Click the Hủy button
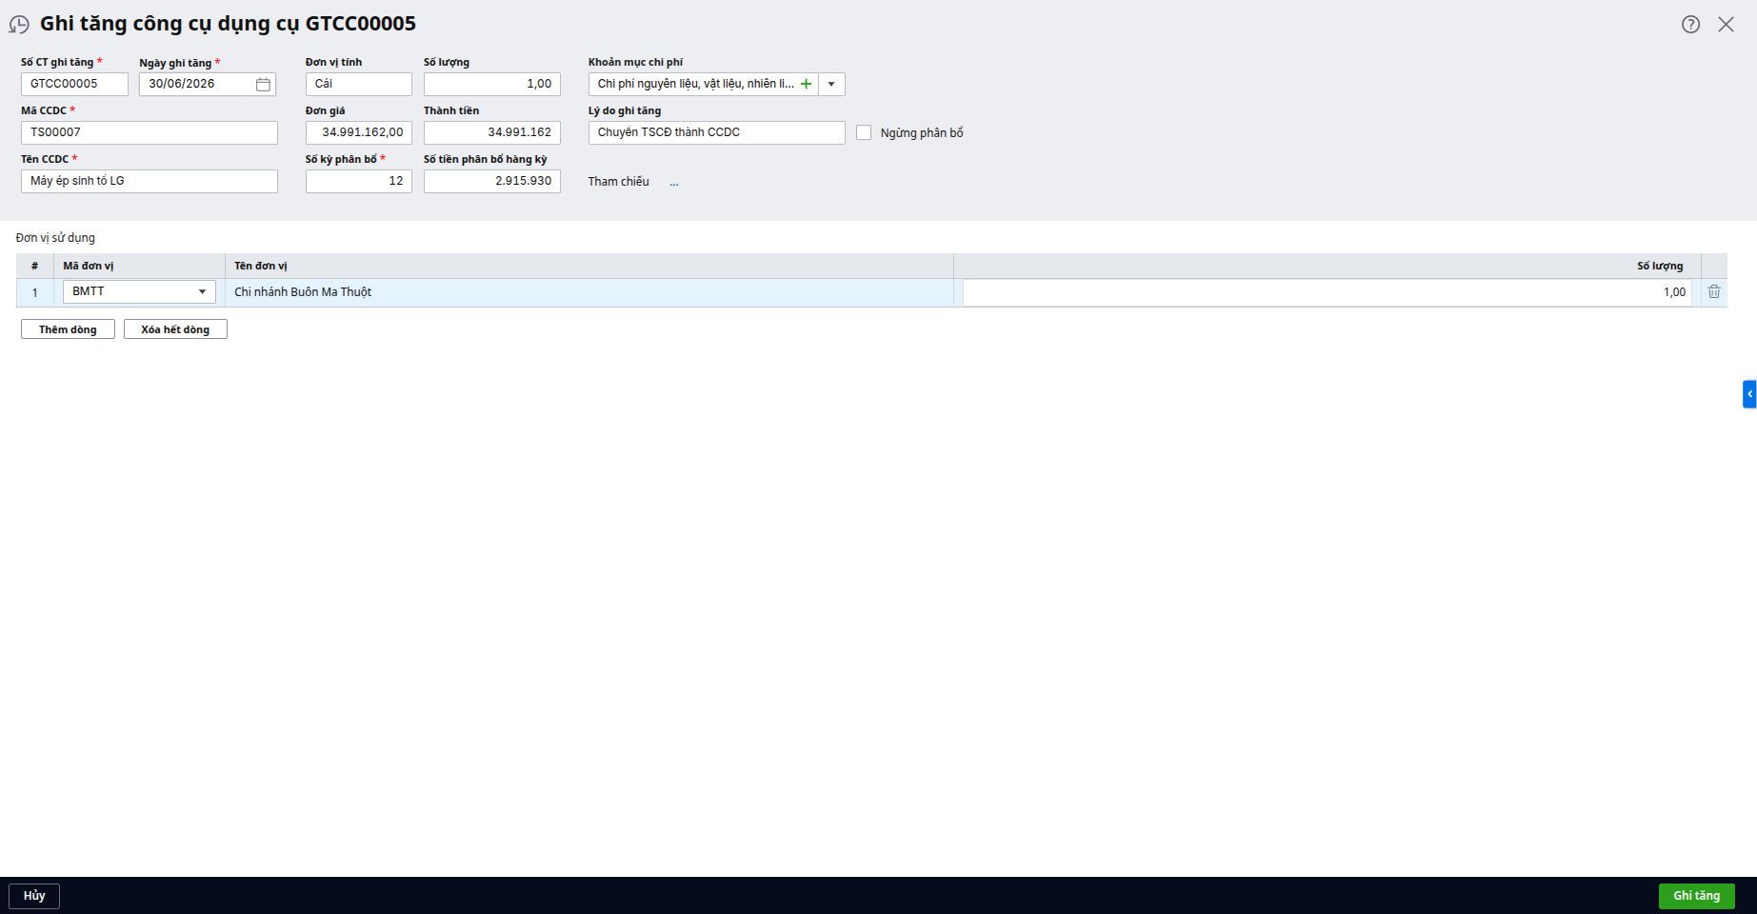1757x914 pixels. 34,896
